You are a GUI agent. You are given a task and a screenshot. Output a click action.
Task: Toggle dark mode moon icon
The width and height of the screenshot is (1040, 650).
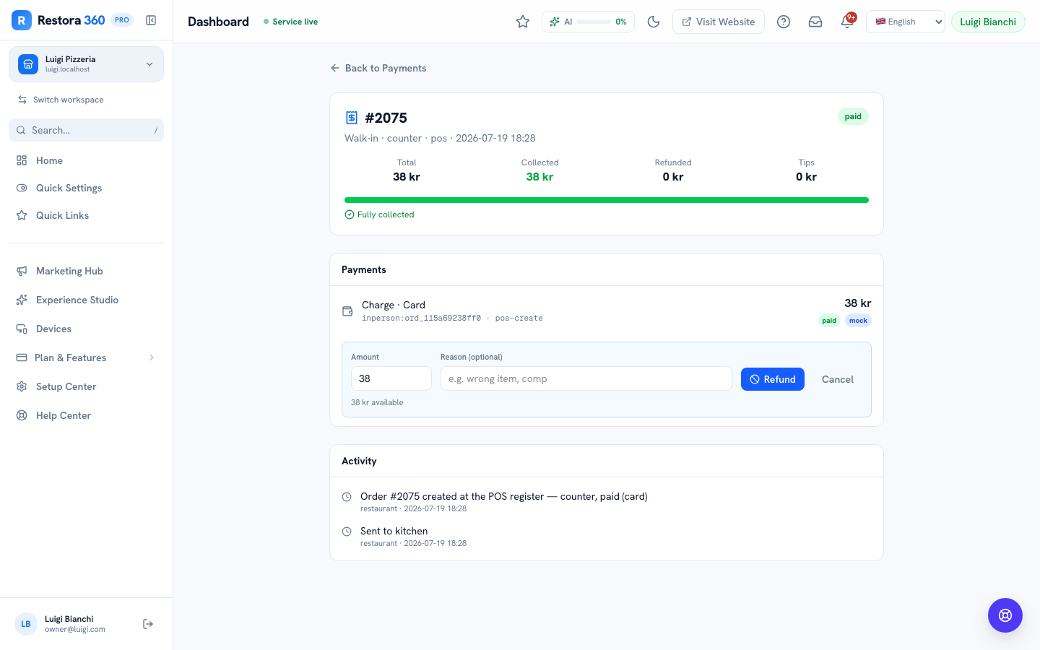coord(654,22)
